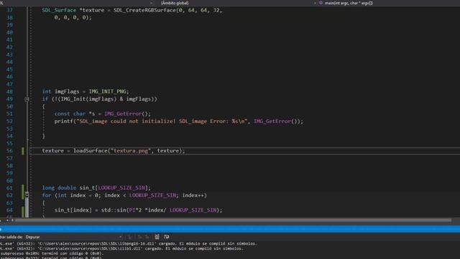Click 'loadSurface' on line 56

tap(91, 151)
